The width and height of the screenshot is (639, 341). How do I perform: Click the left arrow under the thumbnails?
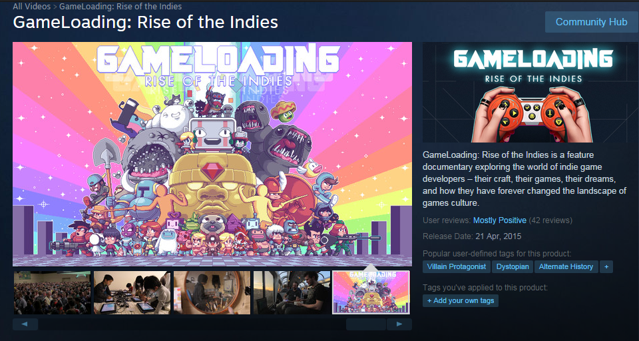[25, 324]
